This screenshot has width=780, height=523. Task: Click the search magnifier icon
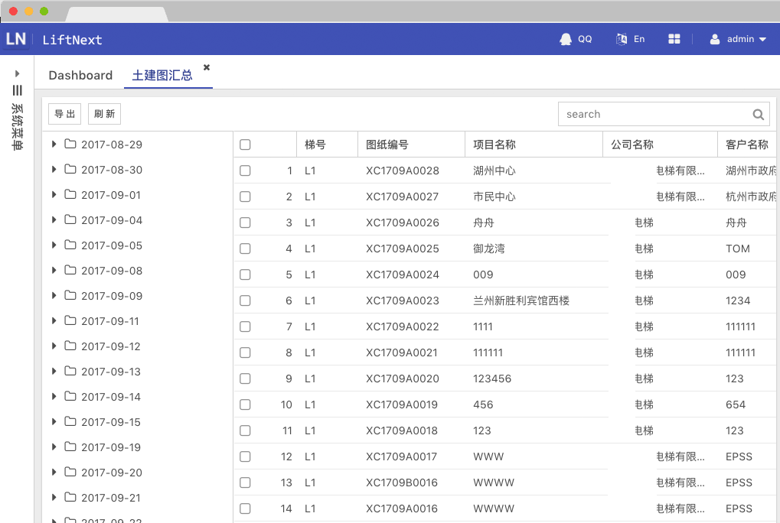758,115
